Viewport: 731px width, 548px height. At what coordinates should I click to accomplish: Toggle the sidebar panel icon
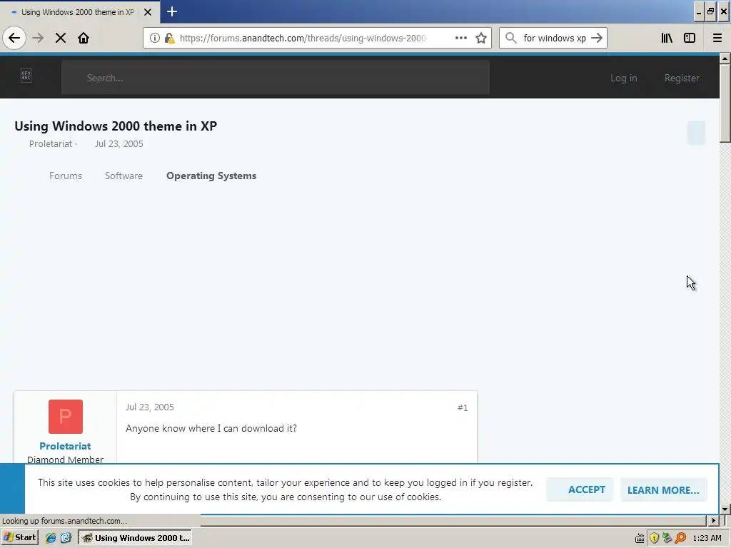point(690,38)
